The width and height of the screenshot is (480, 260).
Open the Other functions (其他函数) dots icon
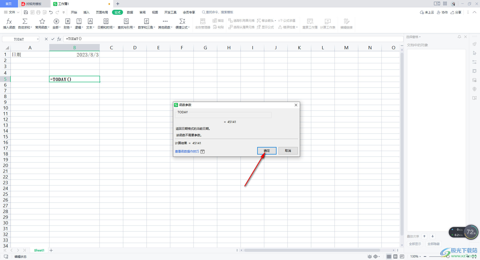pos(165,21)
